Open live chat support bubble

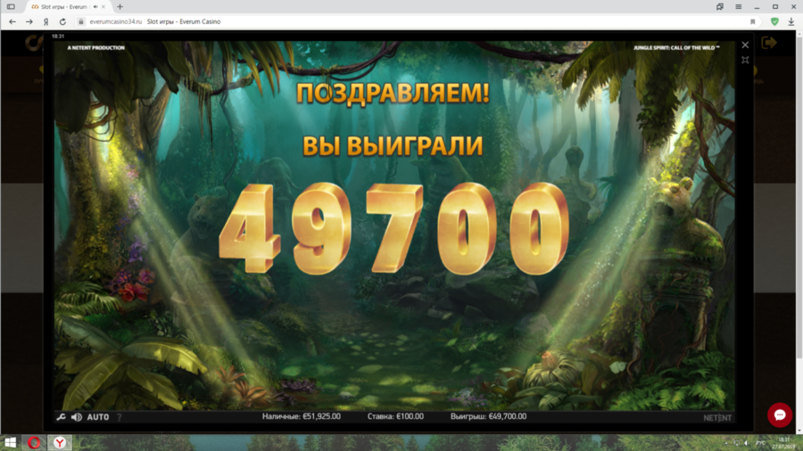click(780, 414)
